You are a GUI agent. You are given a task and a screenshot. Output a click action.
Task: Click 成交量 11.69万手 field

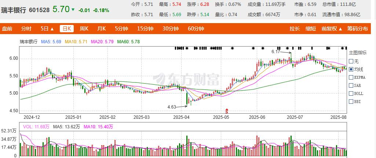266,4
